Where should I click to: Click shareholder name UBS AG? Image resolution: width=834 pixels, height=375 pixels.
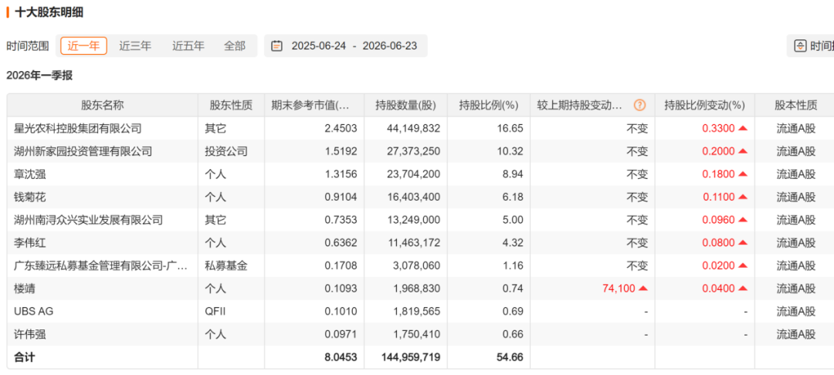tap(33, 311)
